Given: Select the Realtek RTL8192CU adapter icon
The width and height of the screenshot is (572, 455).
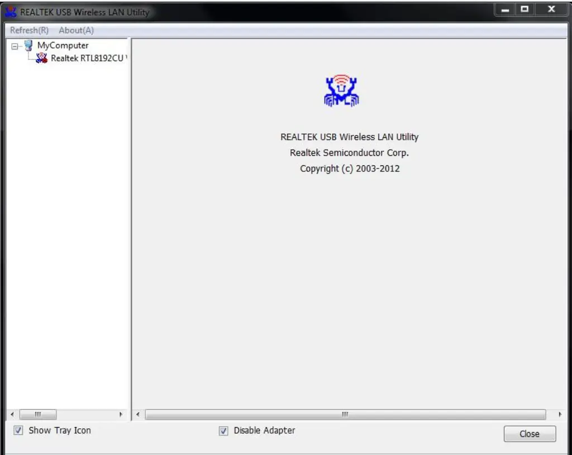Looking at the screenshot, I should point(41,58).
